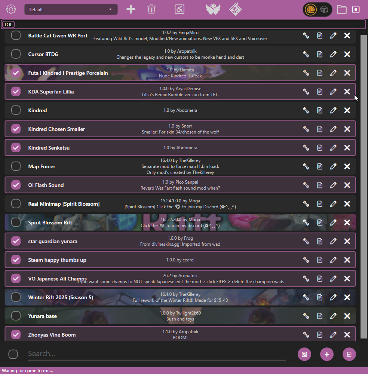Focus the Search input field
368x374 pixels.
(157, 354)
